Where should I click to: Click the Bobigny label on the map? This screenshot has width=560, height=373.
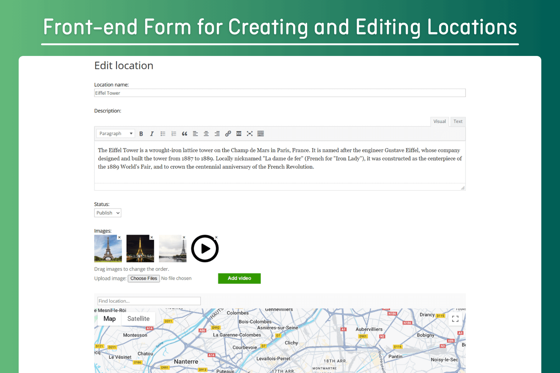tap(426, 335)
